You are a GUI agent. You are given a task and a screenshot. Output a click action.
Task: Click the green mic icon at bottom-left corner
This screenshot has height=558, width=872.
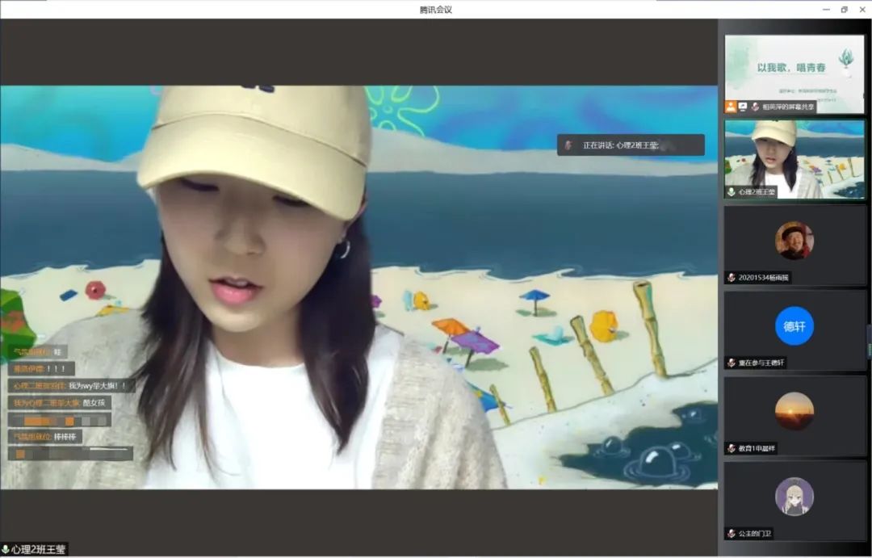click(x=6, y=550)
